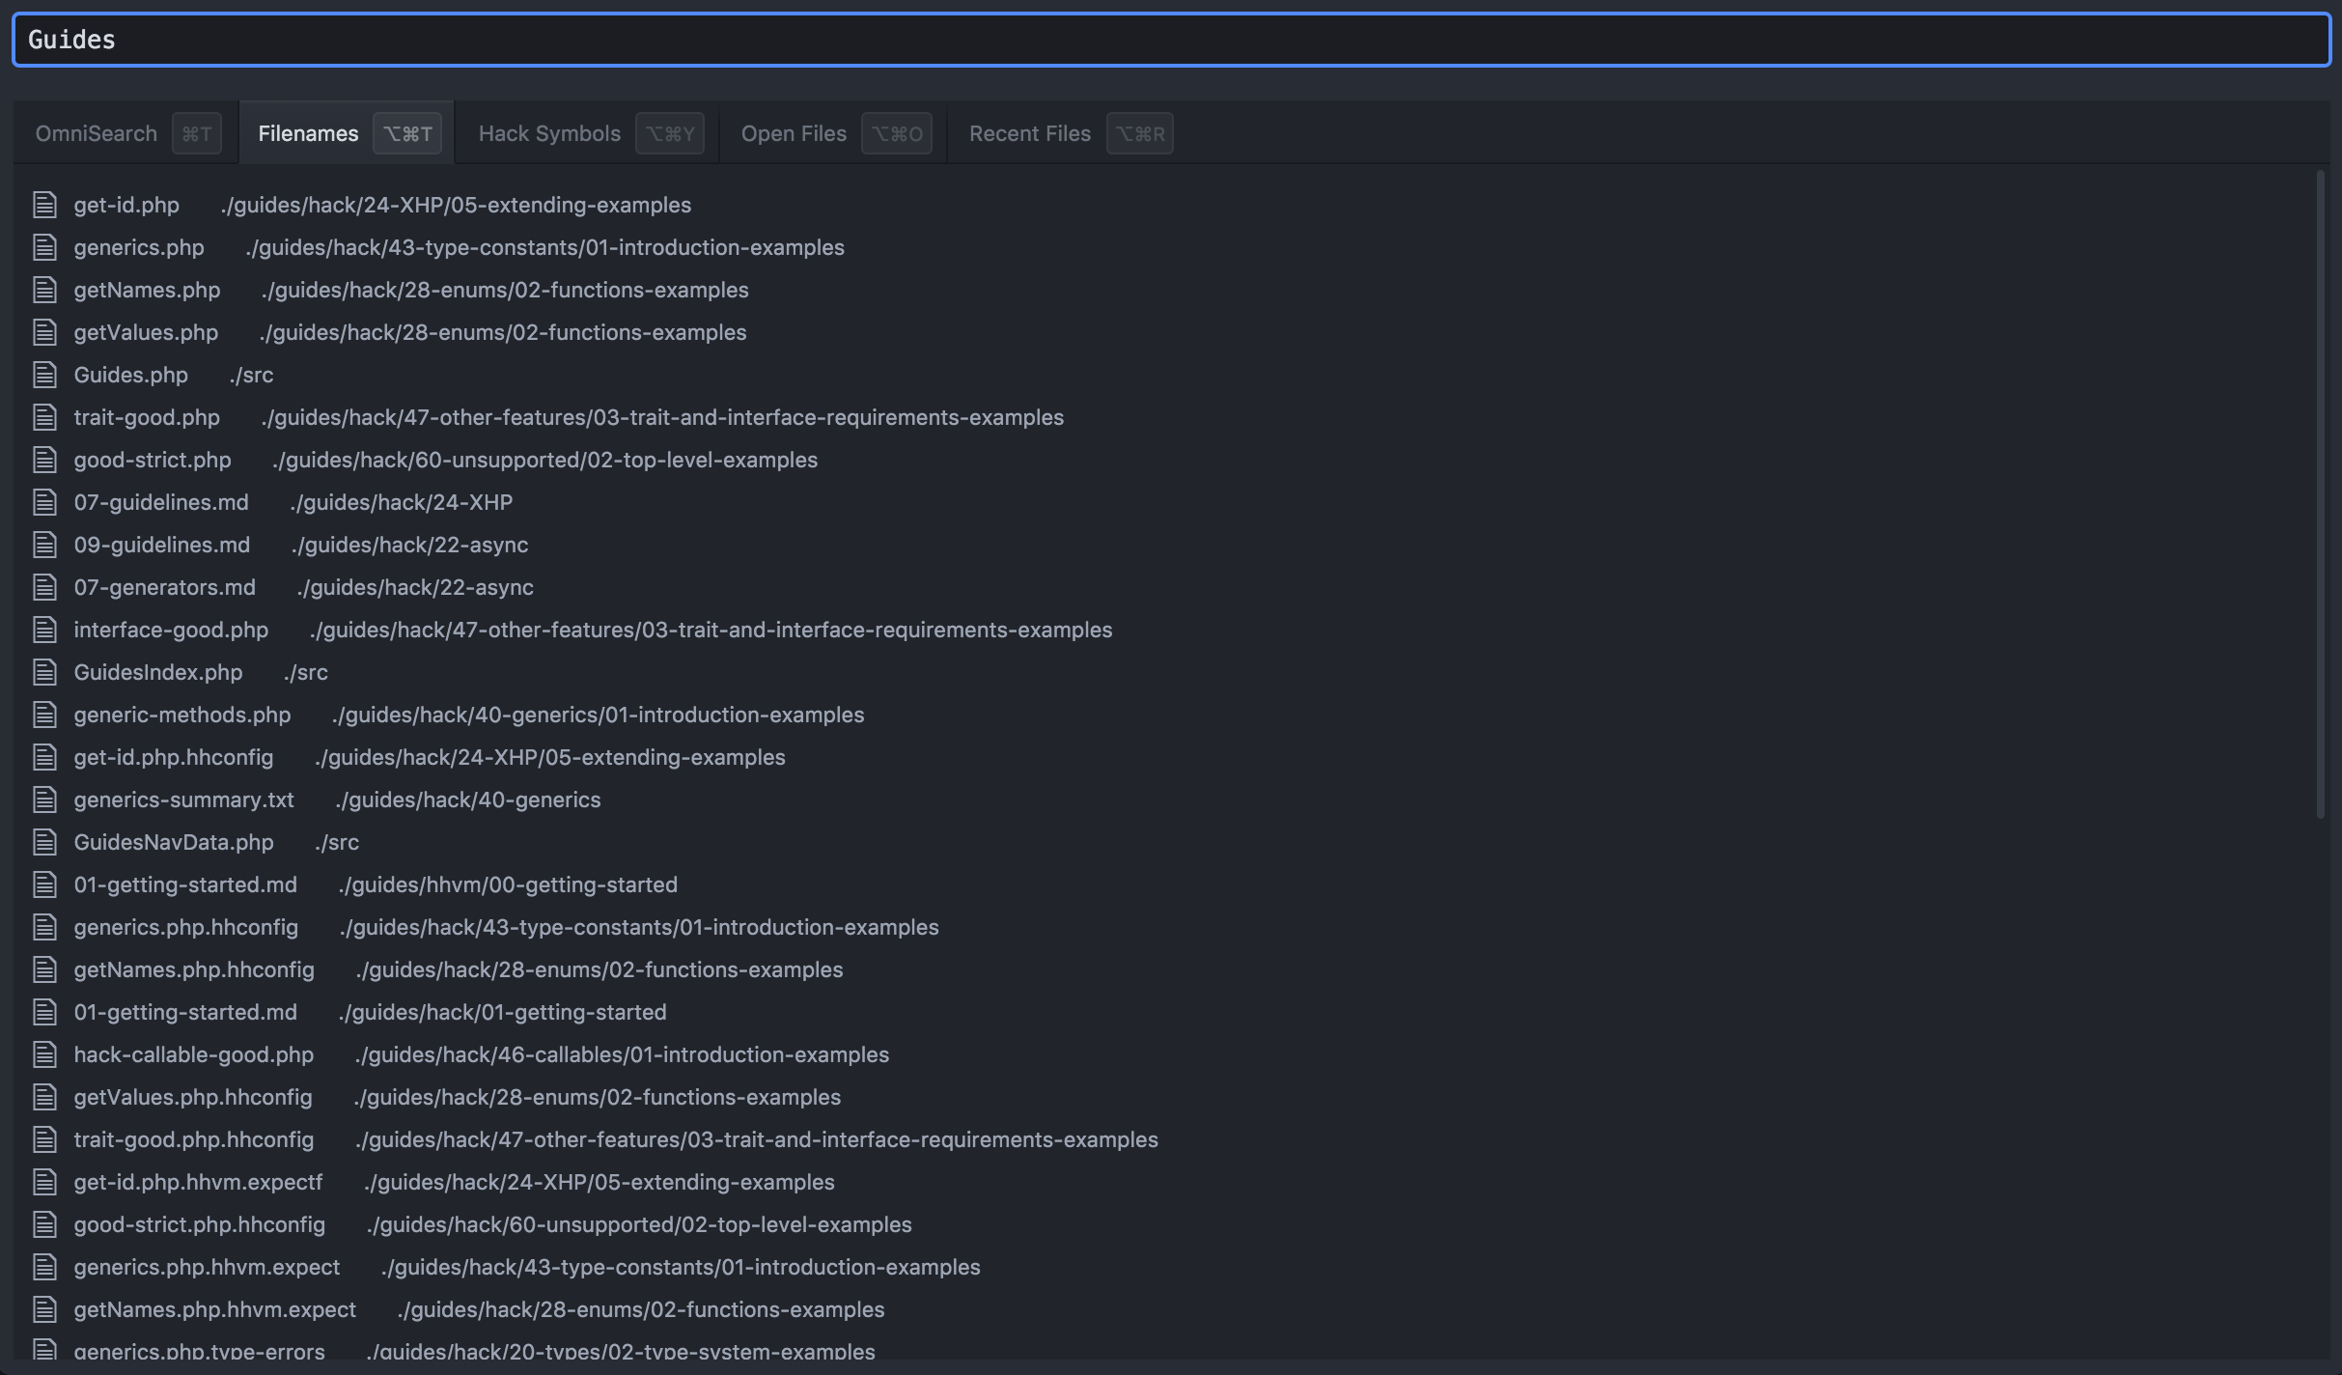Click the file icon beside Guides.php
2342x1375 pixels.
(x=44, y=374)
